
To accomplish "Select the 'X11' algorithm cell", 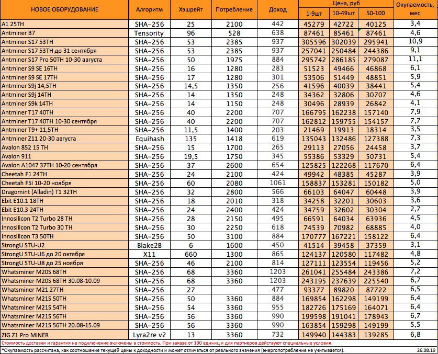I will pyautogui.click(x=150, y=254).
